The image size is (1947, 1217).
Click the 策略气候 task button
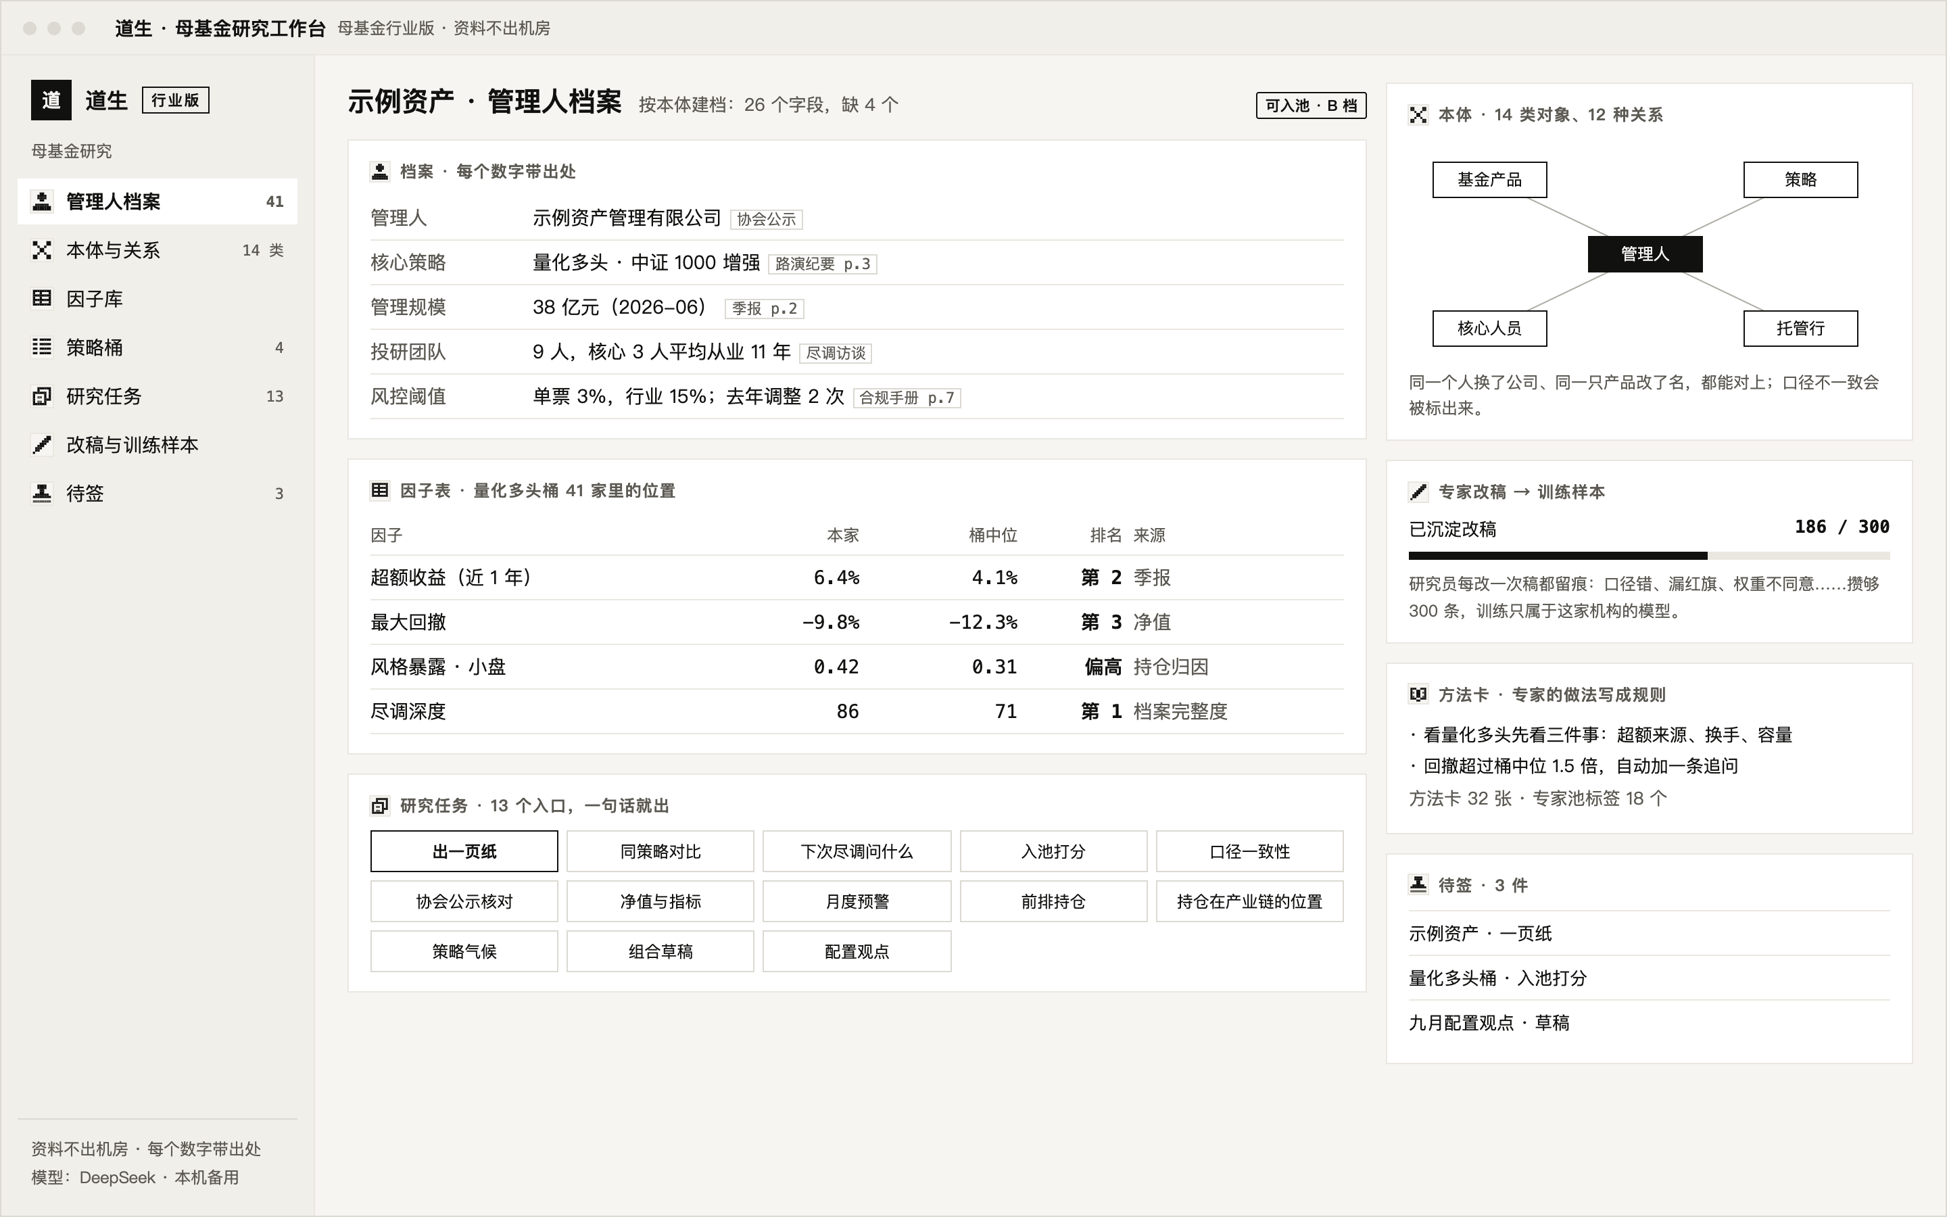(464, 951)
